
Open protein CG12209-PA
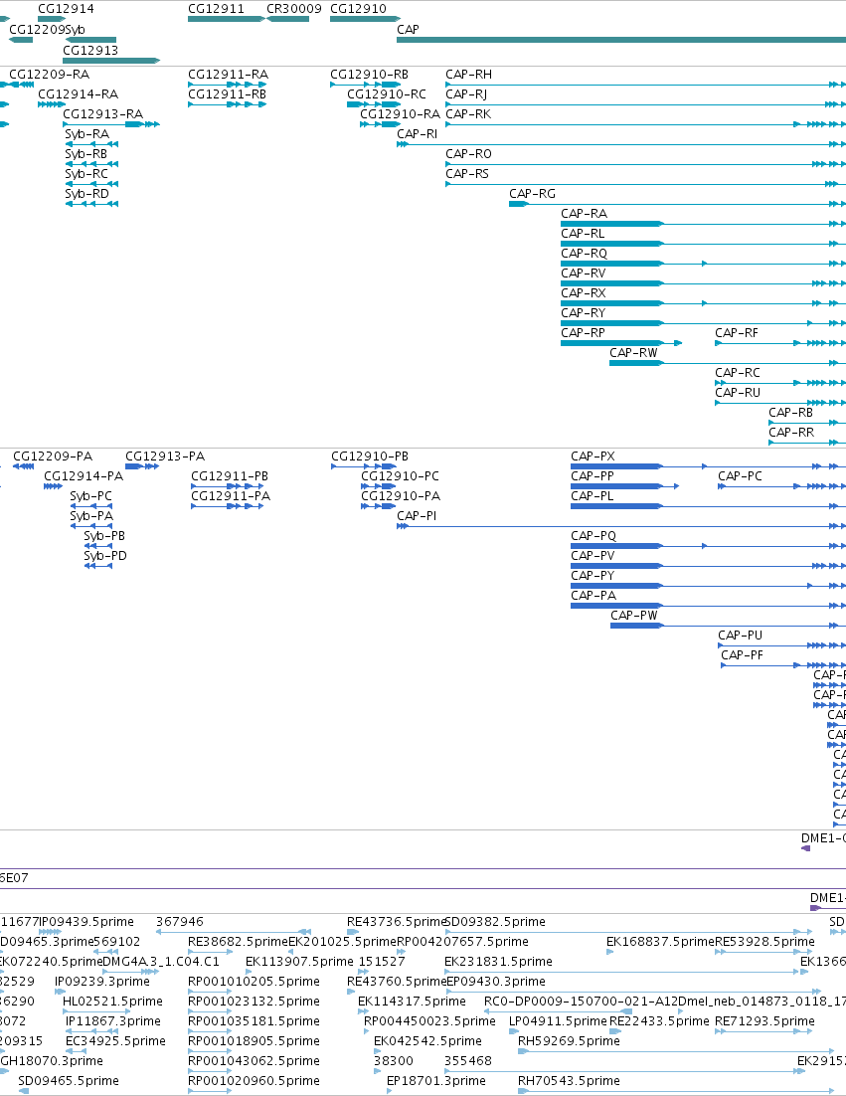tap(53, 457)
